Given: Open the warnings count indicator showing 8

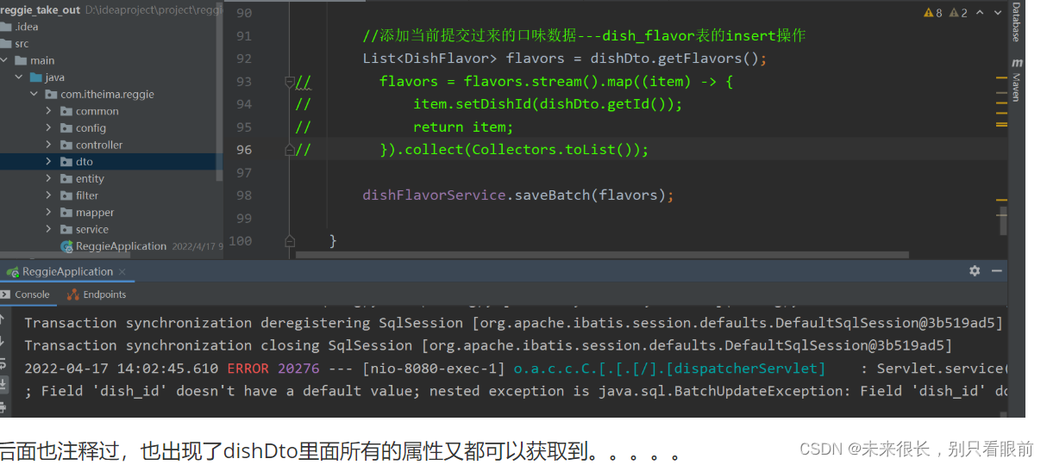Looking at the screenshot, I should click(x=932, y=13).
